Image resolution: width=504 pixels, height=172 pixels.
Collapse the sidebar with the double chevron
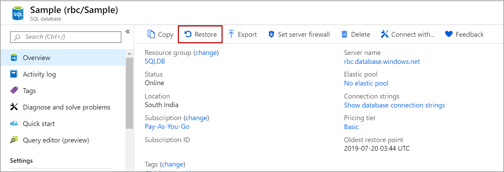point(128,32)
